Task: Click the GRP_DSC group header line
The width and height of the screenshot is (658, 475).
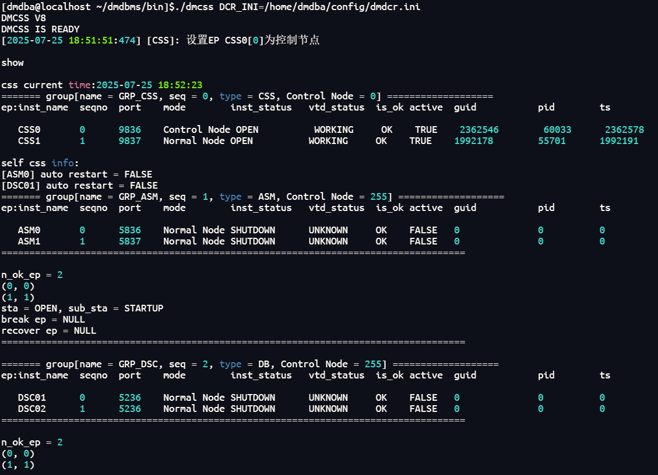Action: [x=250, y=364]
